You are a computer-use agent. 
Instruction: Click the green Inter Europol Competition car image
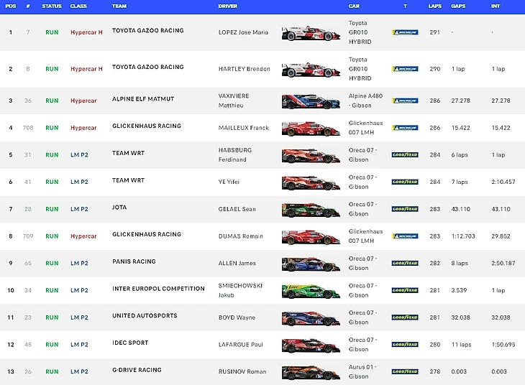coord(311,291)
